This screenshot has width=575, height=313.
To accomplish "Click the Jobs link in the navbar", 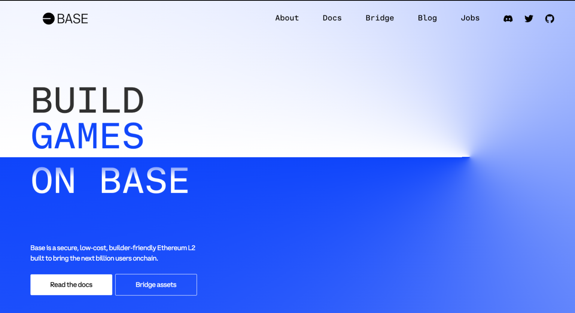I will [x=470, y=18].
